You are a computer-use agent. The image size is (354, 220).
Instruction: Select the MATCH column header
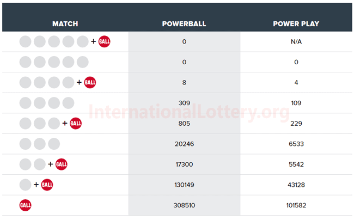(x=65, y=24)
